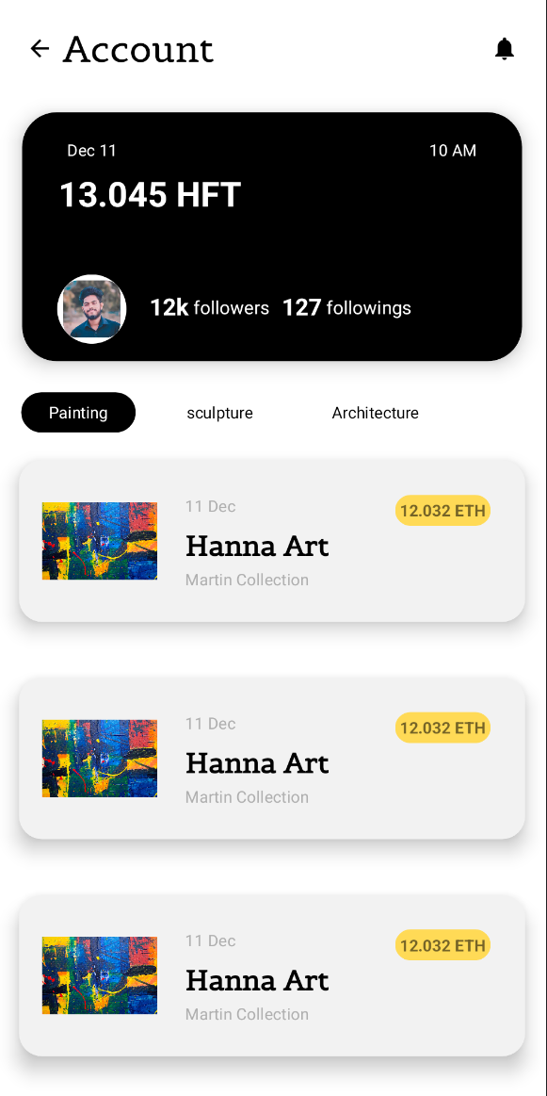Select the Painting category pill
The width and height of the screenshot is (547, 1096).
(78, 412)
